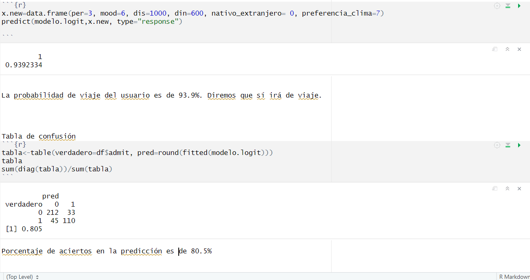This screenshot has width=530, height=280.
Task: Click the ```{r} header of tabla chunk
Action: (14, 145)
